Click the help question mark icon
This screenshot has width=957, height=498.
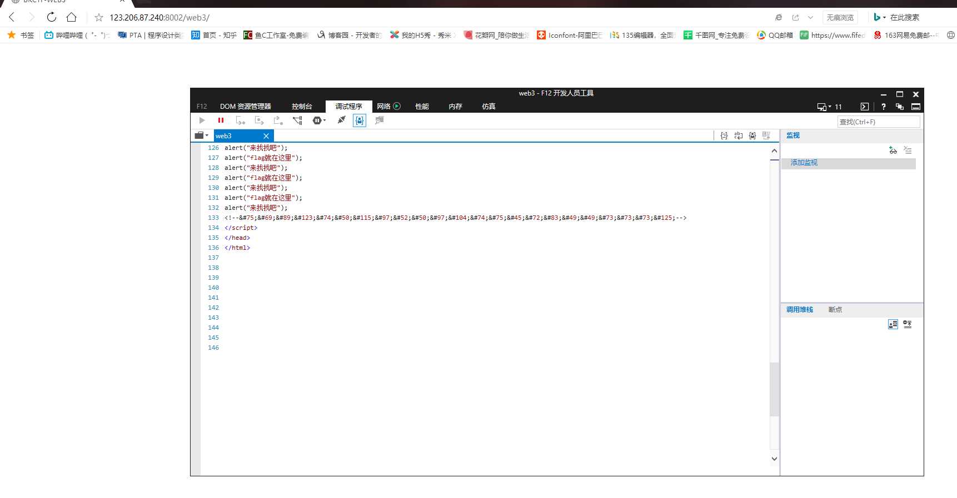coord(884,107)
